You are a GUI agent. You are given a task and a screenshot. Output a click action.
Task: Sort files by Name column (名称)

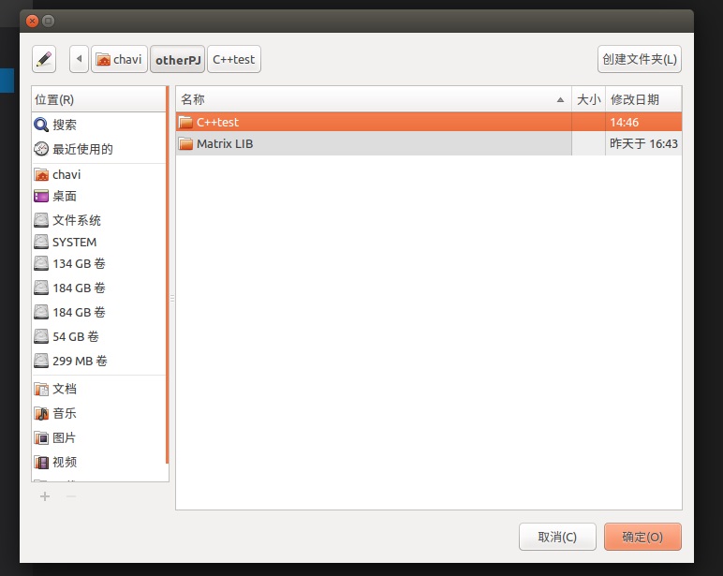point(373,99)
